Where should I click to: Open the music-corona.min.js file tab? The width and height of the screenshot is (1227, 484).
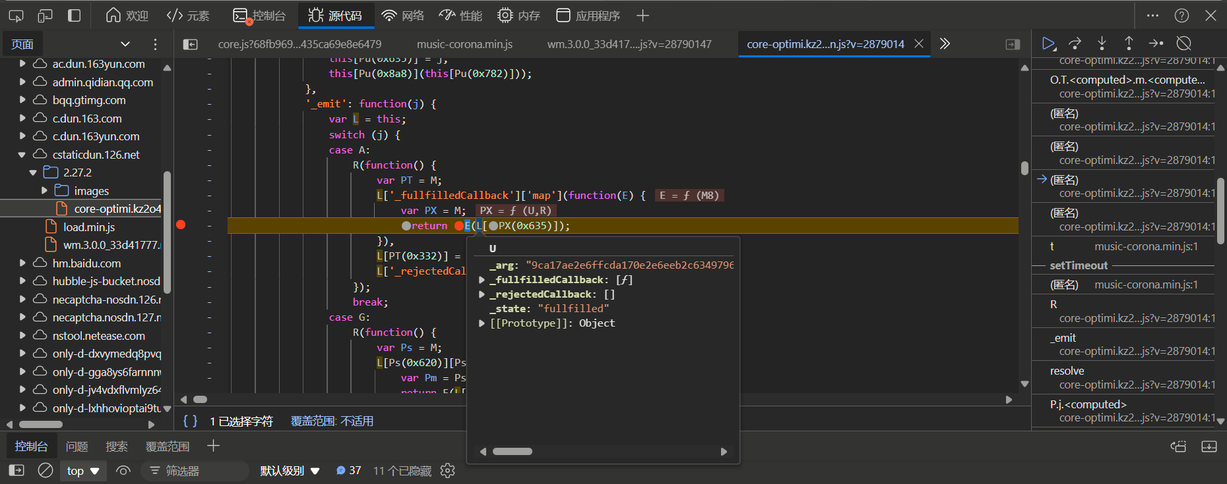click(464, 44)
